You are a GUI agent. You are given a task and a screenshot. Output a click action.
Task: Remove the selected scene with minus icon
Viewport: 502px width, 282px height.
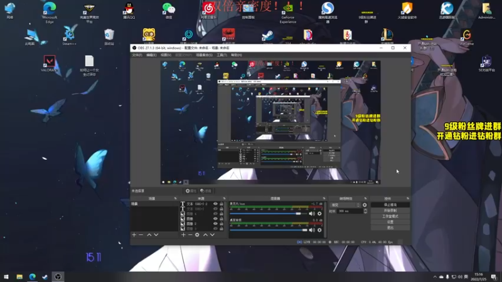141,234
